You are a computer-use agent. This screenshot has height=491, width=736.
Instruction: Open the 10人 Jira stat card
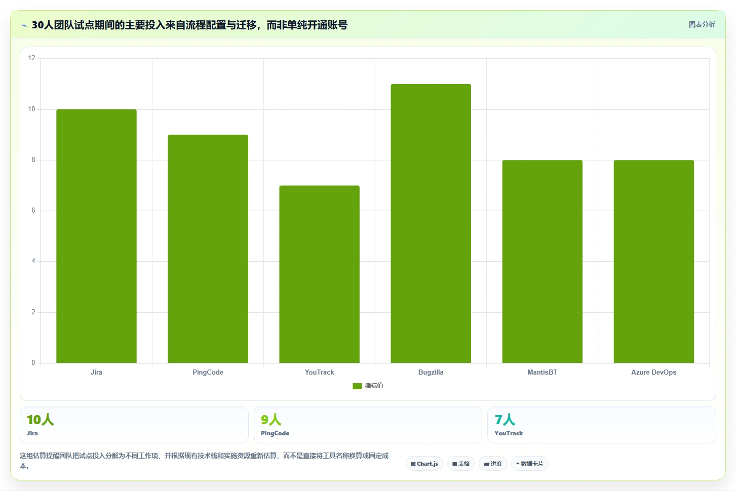pyautogui.click(x=134, y=425)
